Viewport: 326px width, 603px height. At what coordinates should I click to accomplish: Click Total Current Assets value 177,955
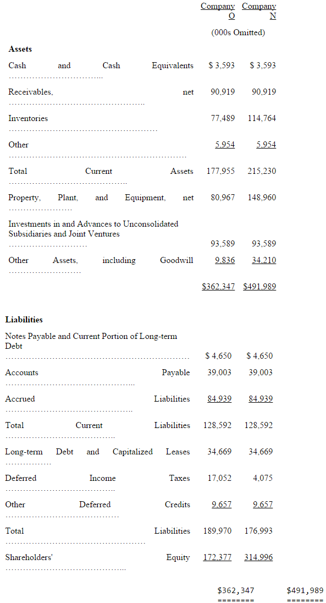(x=220, y=171)
